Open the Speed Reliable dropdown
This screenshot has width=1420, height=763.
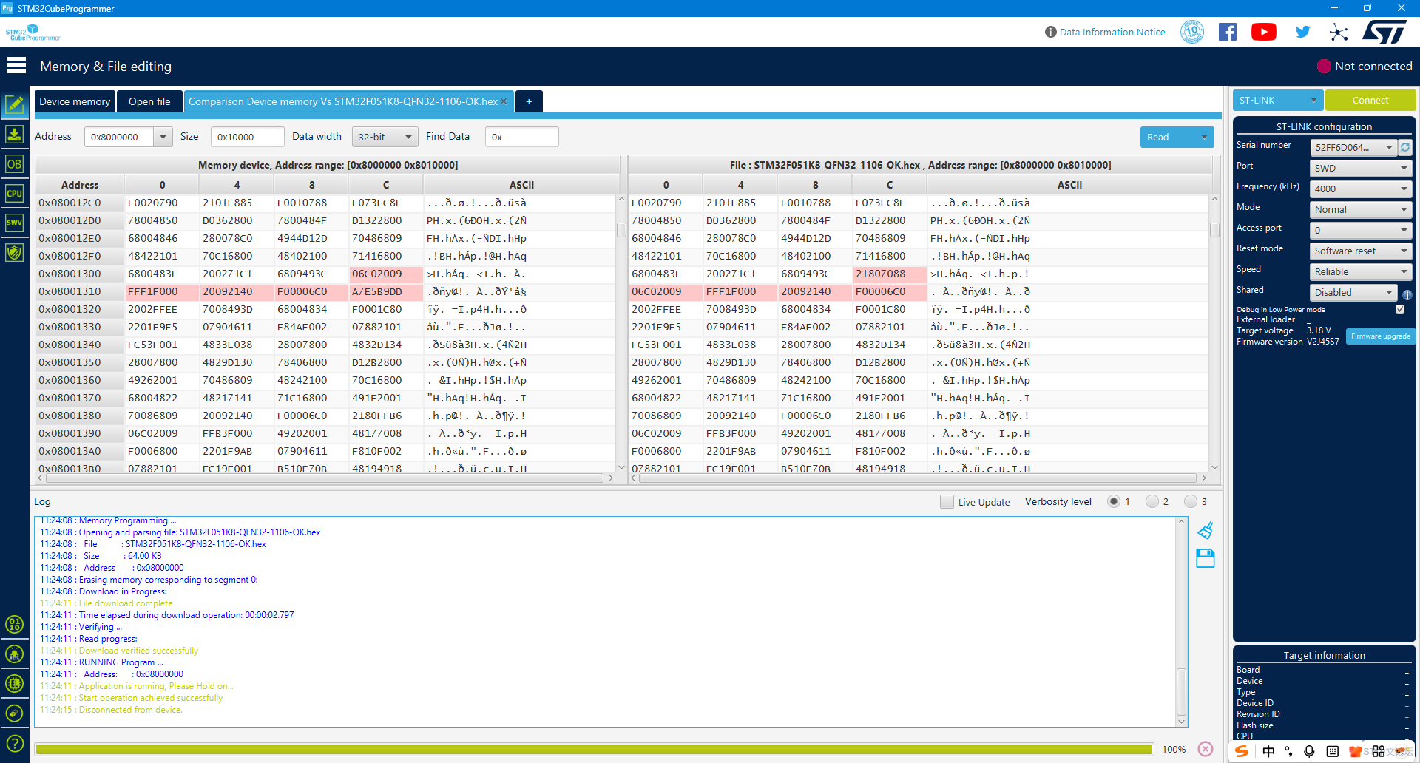pyautogui.click(x=1361, y=271)
